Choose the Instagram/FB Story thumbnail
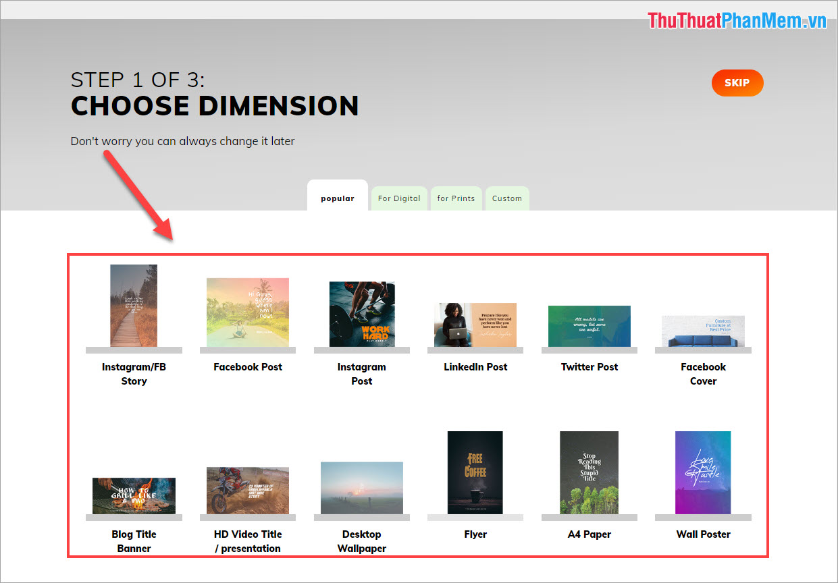 (x=134, y=305)
